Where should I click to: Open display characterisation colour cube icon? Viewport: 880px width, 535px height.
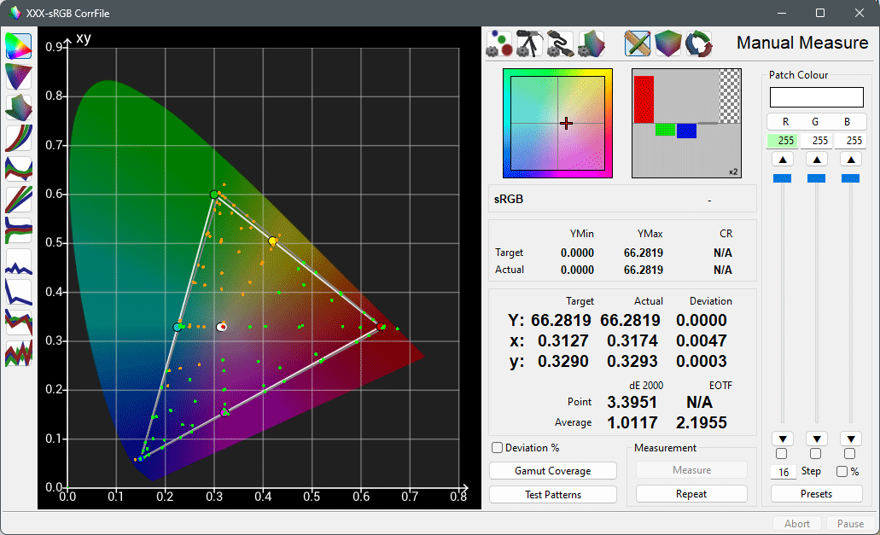coord(667,44)
